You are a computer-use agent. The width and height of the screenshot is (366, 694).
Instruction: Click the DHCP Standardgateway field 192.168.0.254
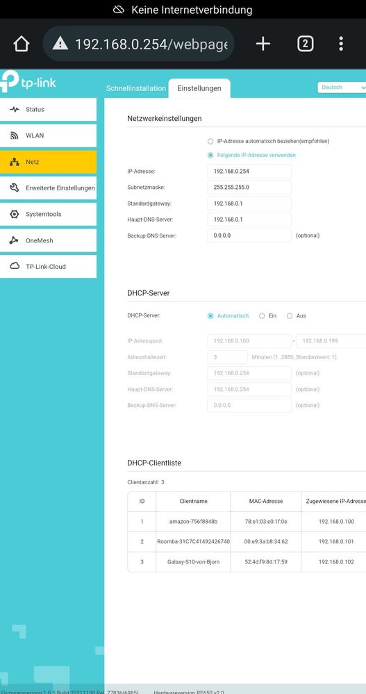249,373
